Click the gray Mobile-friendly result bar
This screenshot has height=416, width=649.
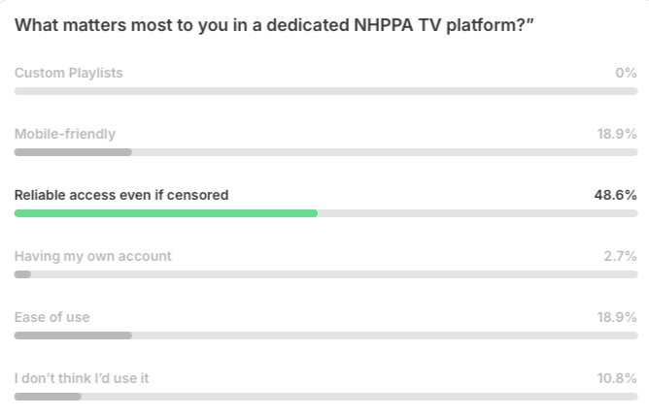(x=73, y=152)
